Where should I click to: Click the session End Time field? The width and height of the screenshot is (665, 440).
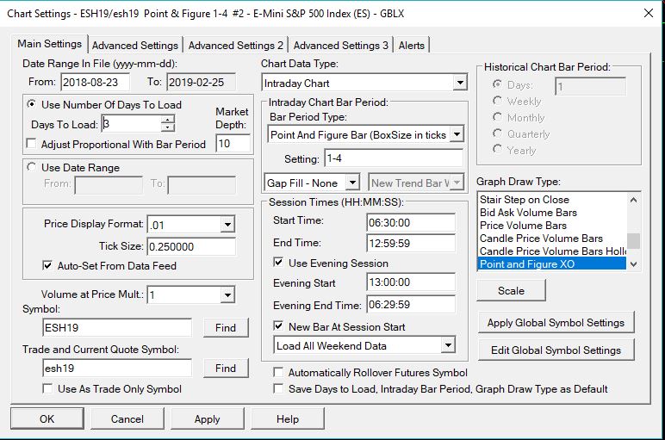click(411, 243)
